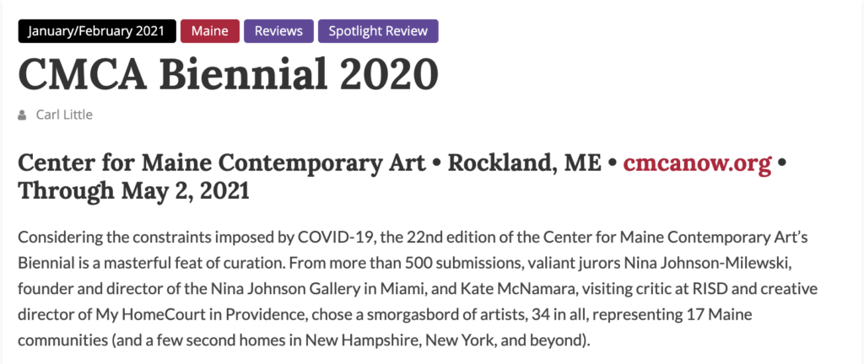Select the red Maine tag
Image resolution: width=864 pixels, height=364 pixels.
tap(210, 31)
